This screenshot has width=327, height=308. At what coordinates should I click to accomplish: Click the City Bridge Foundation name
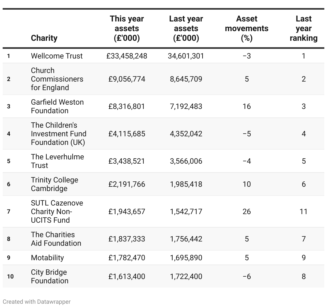coord(50,276)
